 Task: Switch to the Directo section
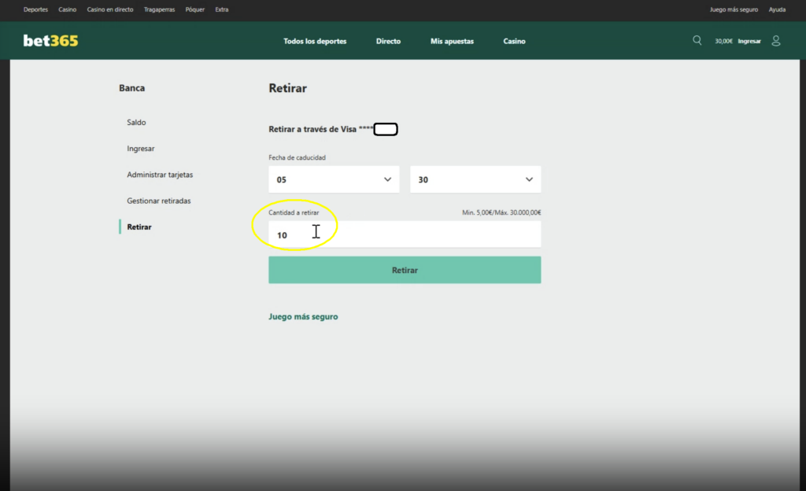(x=388, y=41)
